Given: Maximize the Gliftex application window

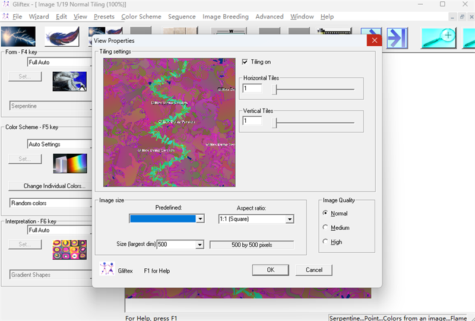Looking at the screenshot, I should pos(442,4).
